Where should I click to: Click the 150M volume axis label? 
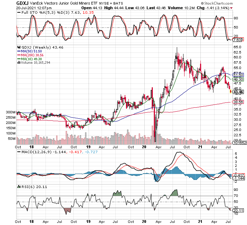(x=11, y=128)
